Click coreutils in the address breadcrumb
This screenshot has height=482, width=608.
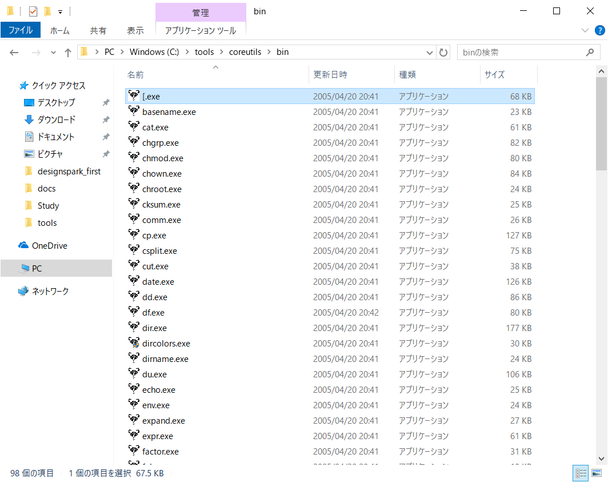coord(245,52)
